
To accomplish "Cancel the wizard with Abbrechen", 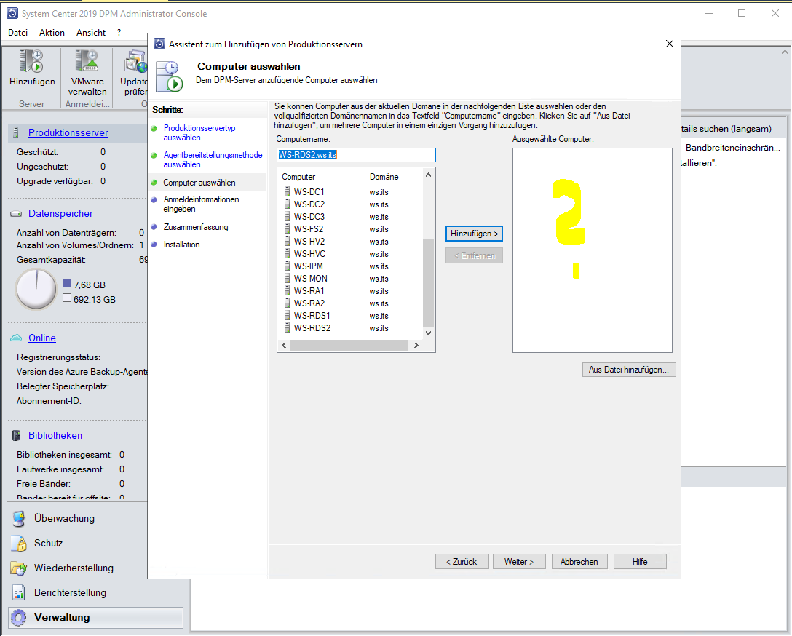I will [579, 562].
